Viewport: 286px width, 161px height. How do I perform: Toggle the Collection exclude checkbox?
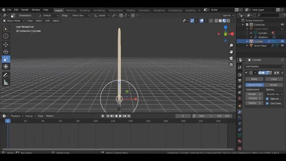point(247,25)
